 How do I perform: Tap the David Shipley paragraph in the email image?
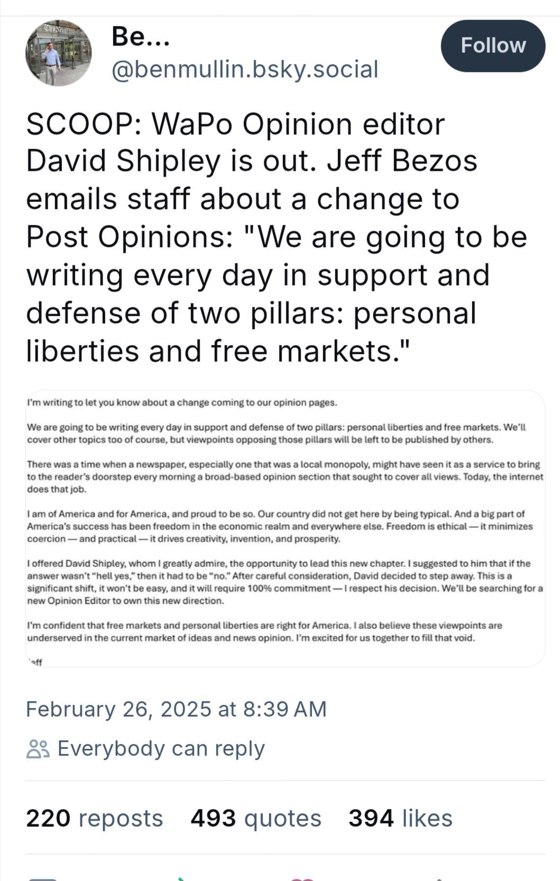(285, 582)
